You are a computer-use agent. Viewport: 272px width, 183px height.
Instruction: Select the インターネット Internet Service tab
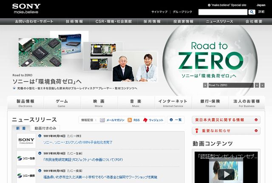tap(173, 103)
